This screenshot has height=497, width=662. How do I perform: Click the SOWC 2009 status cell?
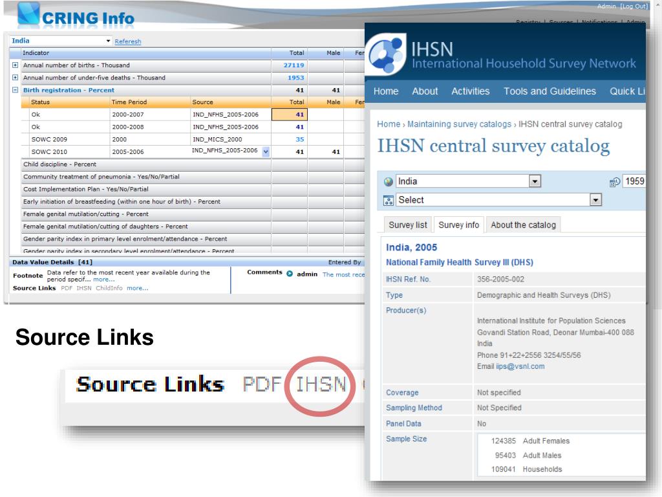[70, 140]
